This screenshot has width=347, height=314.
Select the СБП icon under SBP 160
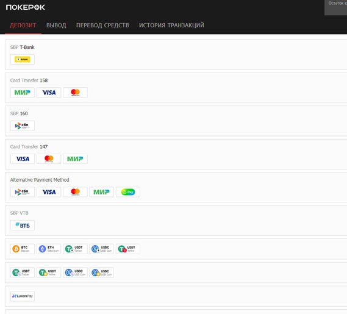23,126
